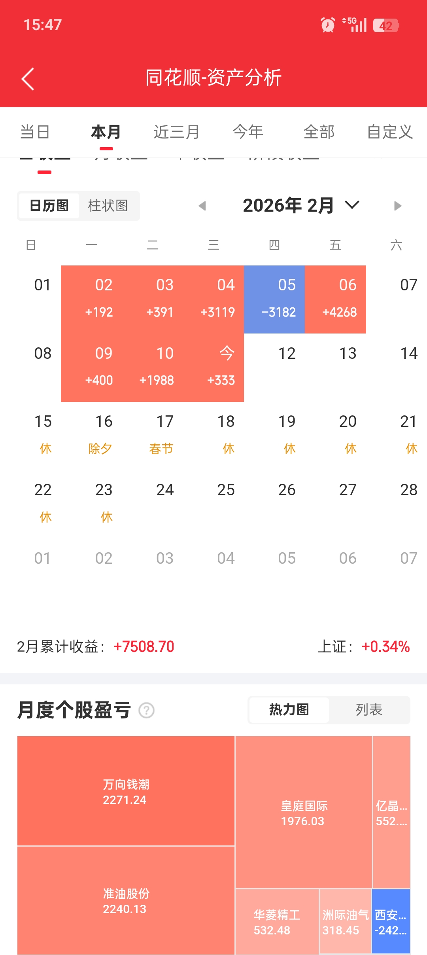Viewport: 427px width, 955px height.
Task: Select February 05 with -3182 loss
Action: point(274,299)
